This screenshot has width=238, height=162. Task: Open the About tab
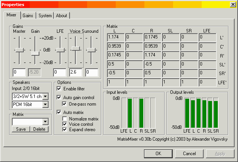62,16
